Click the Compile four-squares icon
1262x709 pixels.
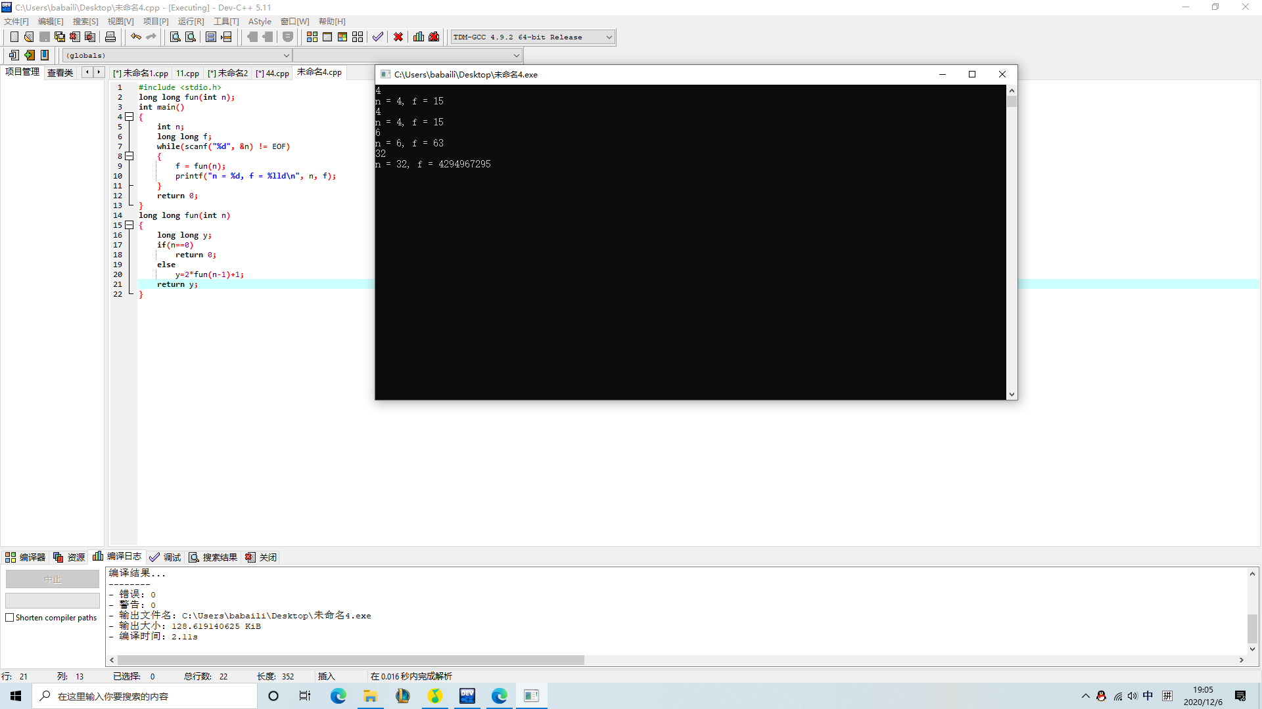click(312, 37)
